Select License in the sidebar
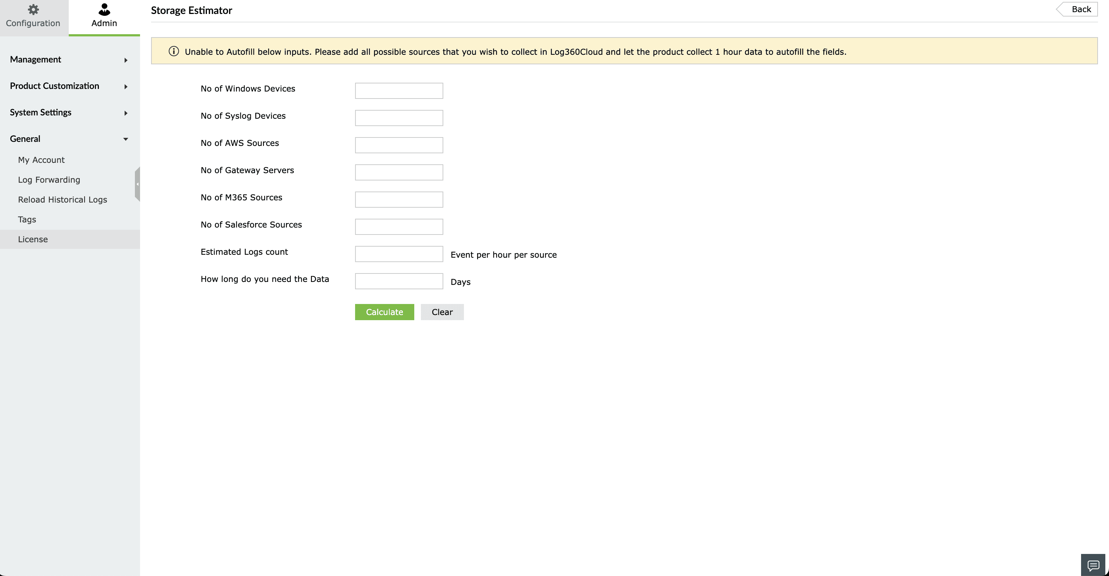This screenshot has height=576, width=1109. pyautogui.click(x=33, y=239)
